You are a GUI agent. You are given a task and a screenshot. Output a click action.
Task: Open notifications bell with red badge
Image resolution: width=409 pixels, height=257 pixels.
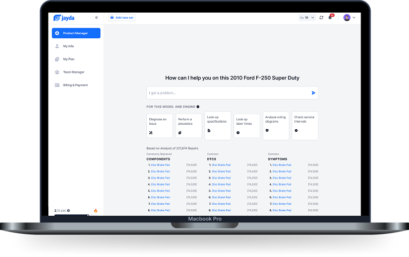pos(330,18)
